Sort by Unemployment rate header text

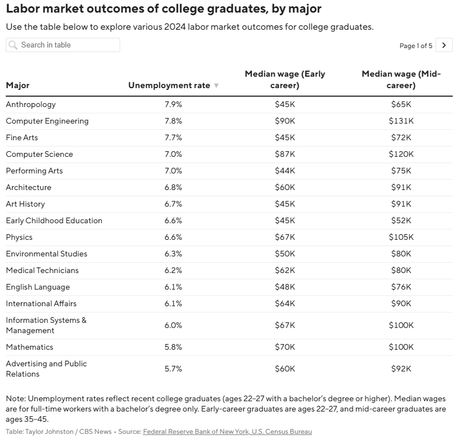(x=169, y=85)
